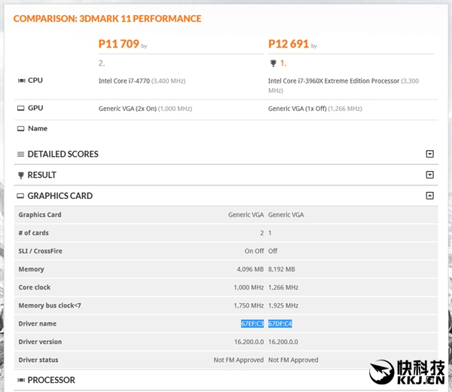Click the Driver version row label
The width and height of the screenshot is (452, 392).
pos(40,341)
